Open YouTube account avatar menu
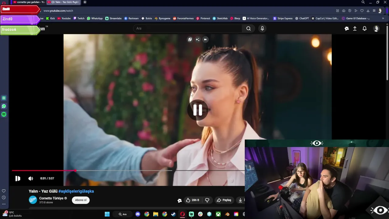 [376, 29]
